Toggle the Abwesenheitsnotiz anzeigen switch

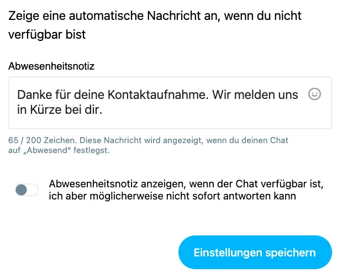coord(27,190)
